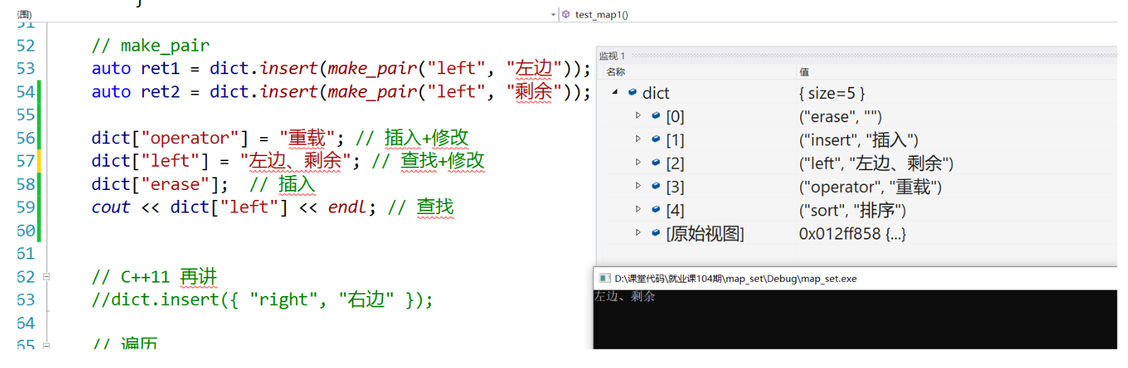Click the cube icon beside [3]
Image resolution: width=1128 pixels, height=368 pixels.
pos(655,186)
